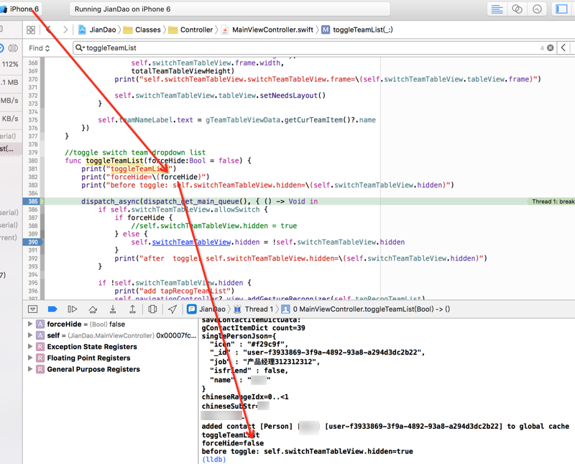Open debug view hierarchy icon

(x=152, y=309)
